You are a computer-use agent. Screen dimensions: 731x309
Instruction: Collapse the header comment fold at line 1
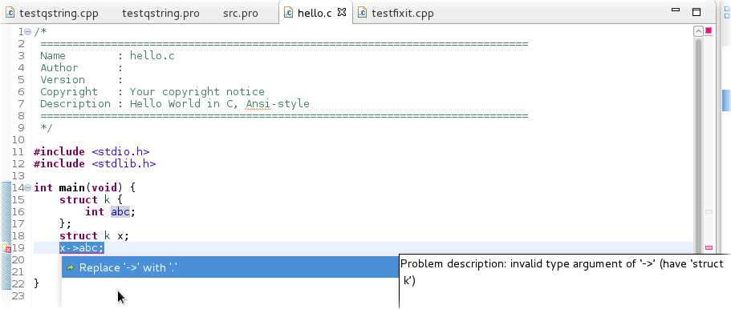pos(28,32)
